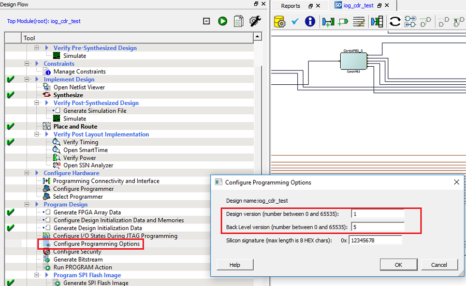Click the blue info icon in canvas toolbar
Viewport: 466px width, 286px height.
tap(310, 21)
